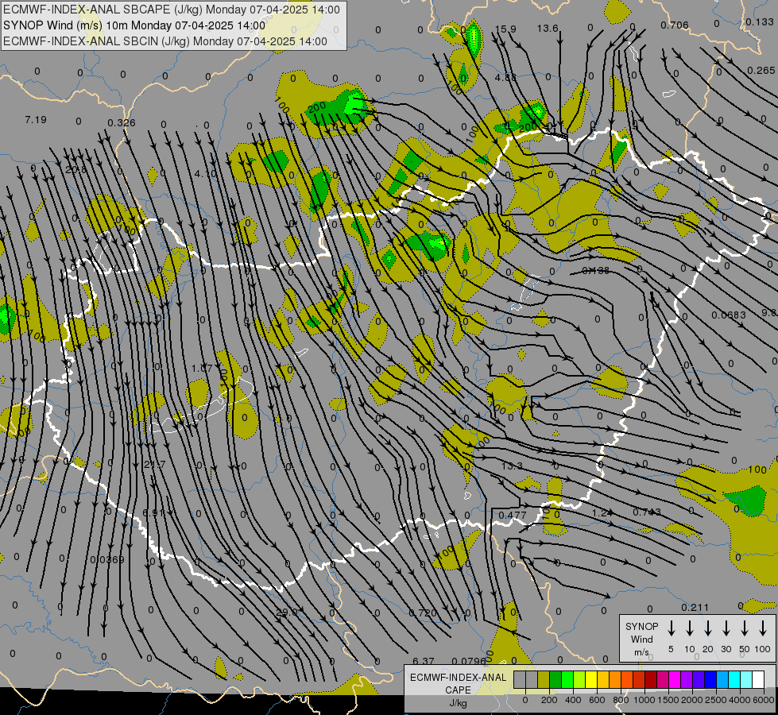Click the 0.0796 value on the map
Image resolution: width=778 pixels, height=715 pixels.
469,661
